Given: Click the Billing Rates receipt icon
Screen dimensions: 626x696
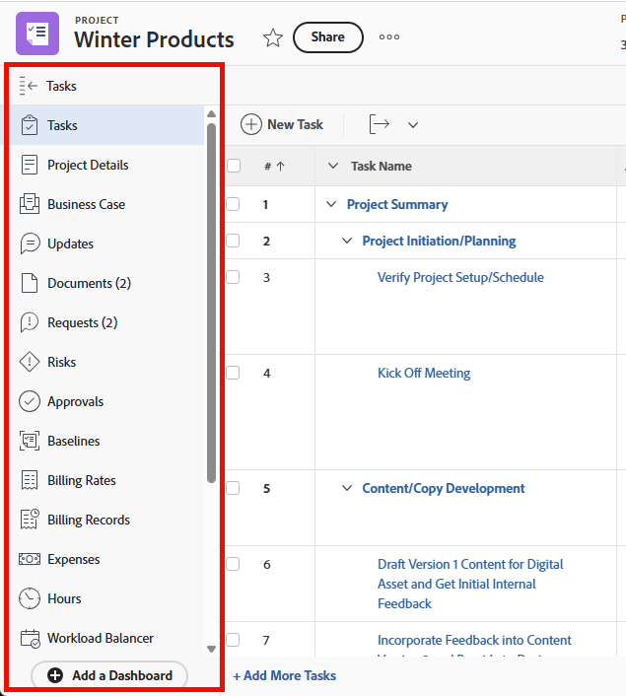Looking at the screenshot, I should [30, 480].
